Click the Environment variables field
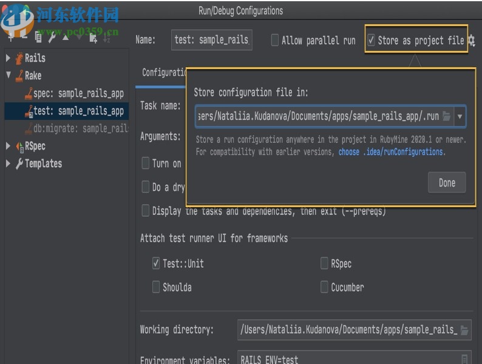 (355, 358)
